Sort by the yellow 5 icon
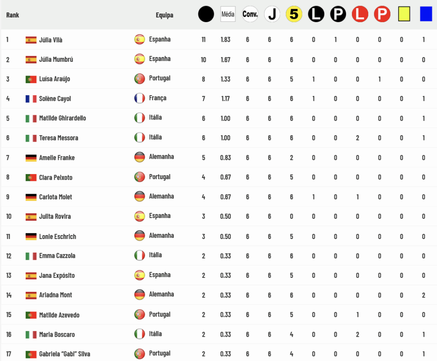 [294, 14]
